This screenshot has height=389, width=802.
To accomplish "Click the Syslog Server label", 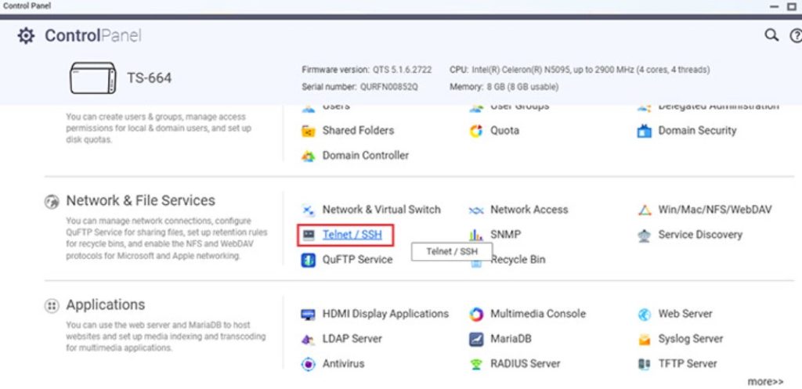I will click(691, 339).
